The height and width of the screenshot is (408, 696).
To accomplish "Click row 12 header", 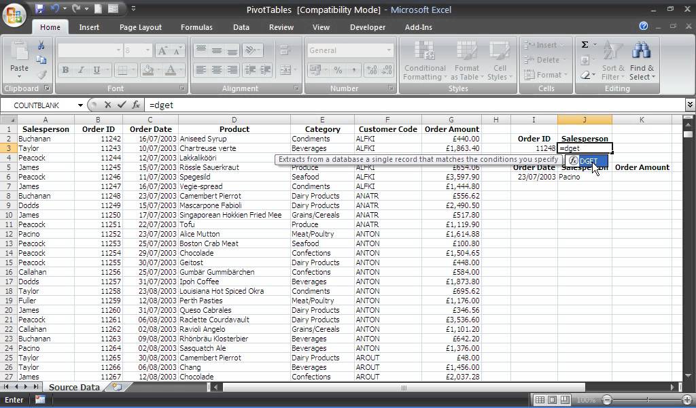I will (8, 234).
